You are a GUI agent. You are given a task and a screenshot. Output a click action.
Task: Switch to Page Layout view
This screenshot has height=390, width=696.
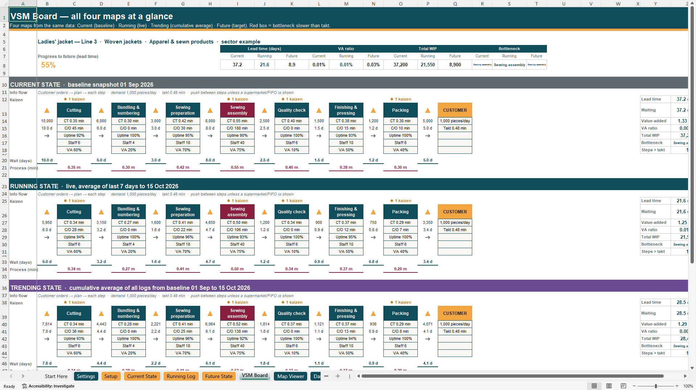(x=609, y=386)
